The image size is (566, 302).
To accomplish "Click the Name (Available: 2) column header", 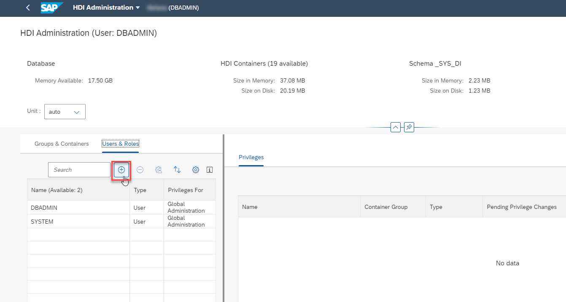I will click(x=78, y=190).
